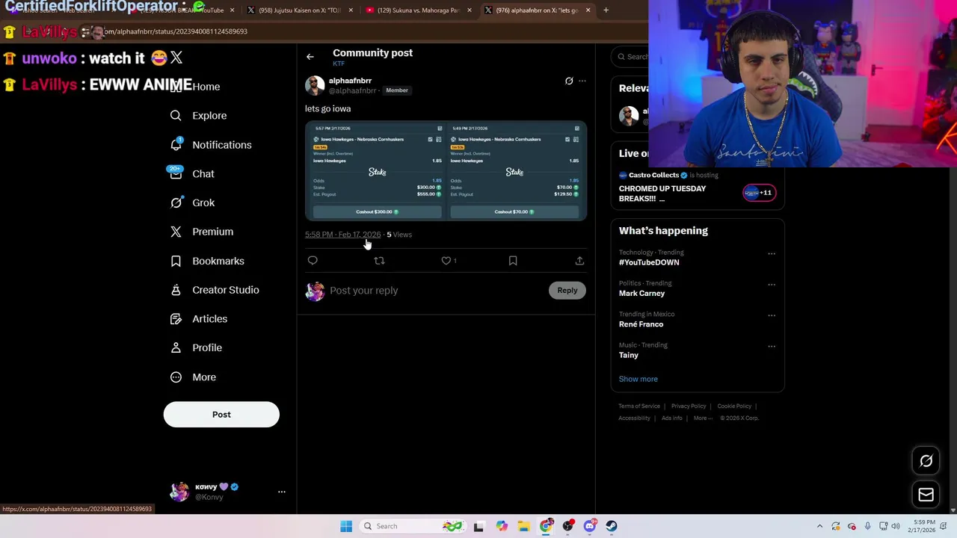Open Premium in the X sidebar
The image size is (957, 538).
201,232
